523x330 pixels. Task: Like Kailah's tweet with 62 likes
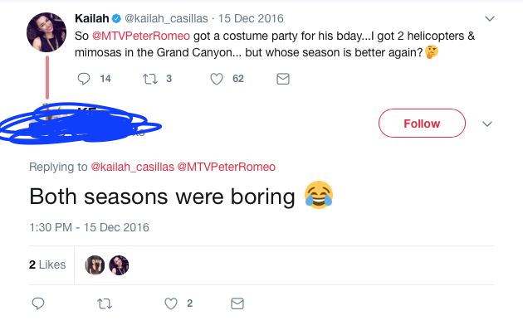(217, 79)
